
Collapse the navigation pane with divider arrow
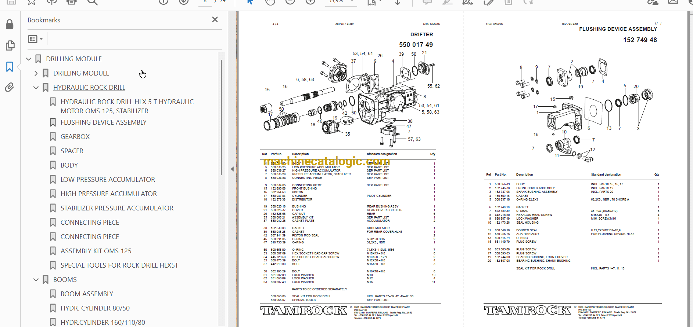point(232,169)
